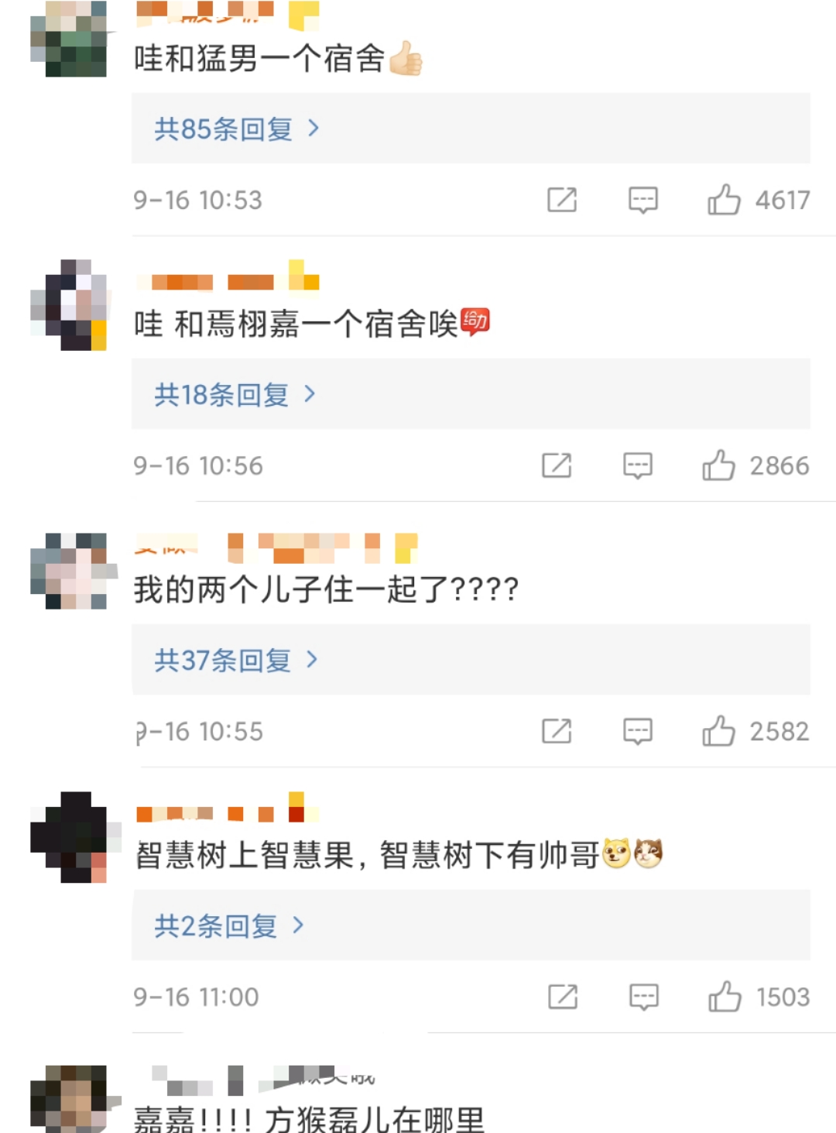Repost the comment posted 9-16 10:53
The height and width of the screenshot is (1133, 836).
coord(562,200)
